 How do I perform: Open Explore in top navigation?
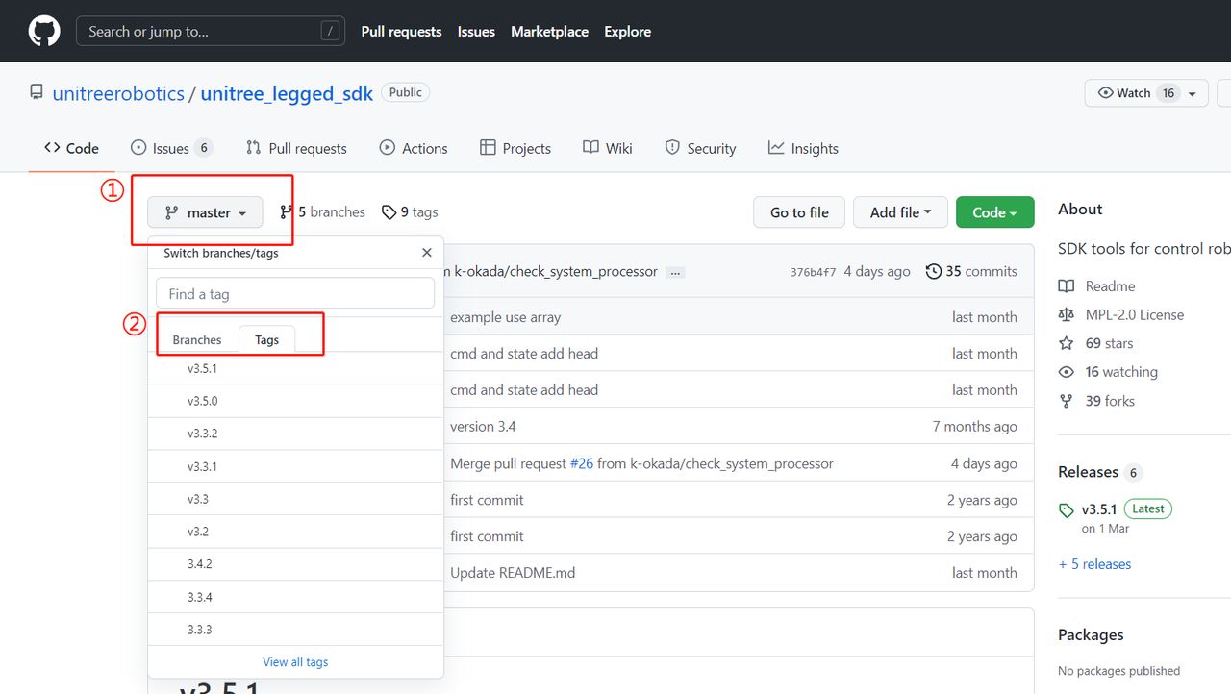coord(627,32)
